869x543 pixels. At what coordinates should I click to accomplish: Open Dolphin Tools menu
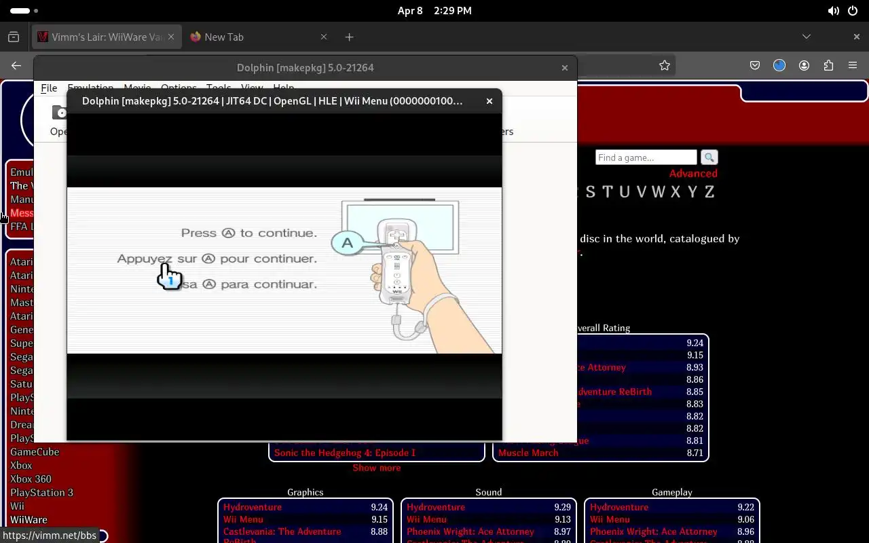(219, 88)
